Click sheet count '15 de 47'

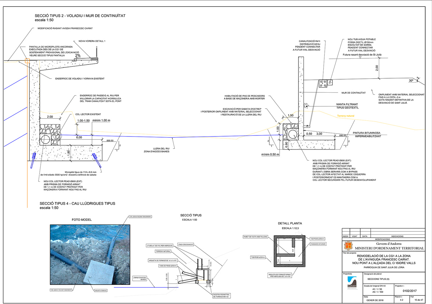[x=418, y=300]
